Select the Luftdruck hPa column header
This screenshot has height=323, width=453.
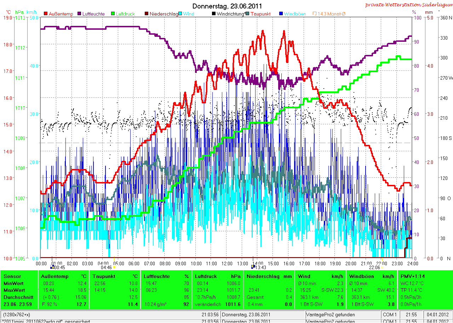tap(218, 276)
